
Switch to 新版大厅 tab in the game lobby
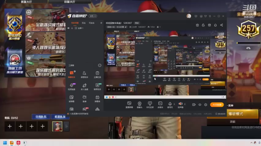pos(26,2)
